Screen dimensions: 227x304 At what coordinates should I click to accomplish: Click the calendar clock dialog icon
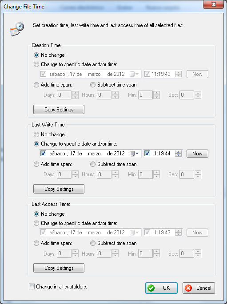(x=17, y=29)
